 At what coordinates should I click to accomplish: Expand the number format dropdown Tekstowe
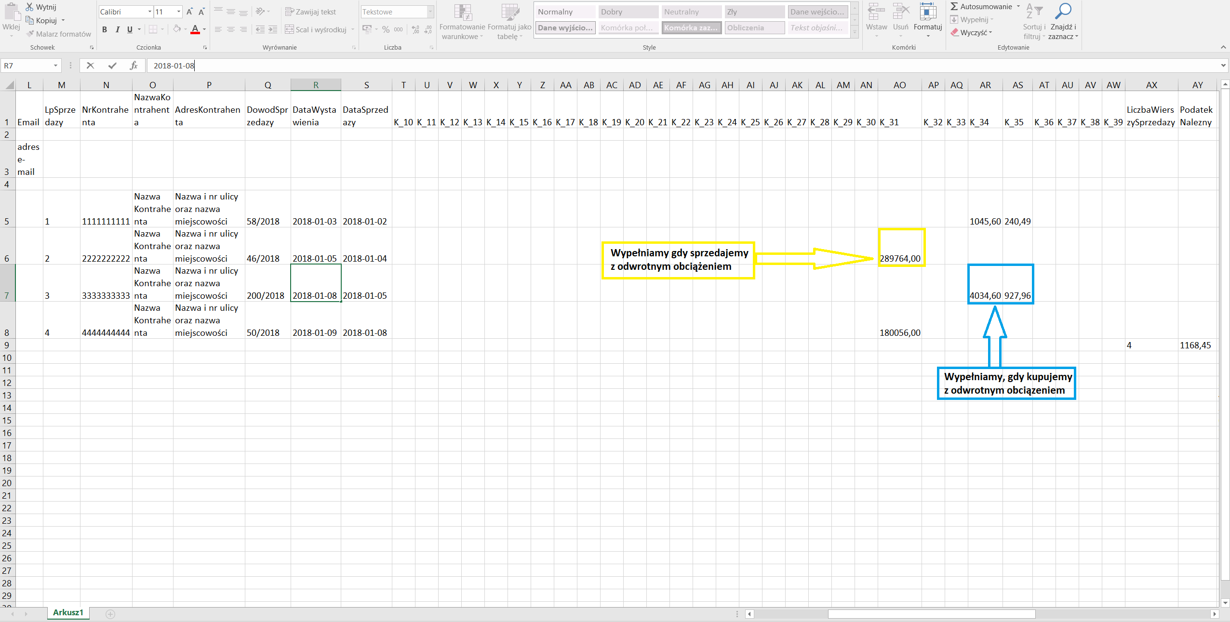point(430,12)
